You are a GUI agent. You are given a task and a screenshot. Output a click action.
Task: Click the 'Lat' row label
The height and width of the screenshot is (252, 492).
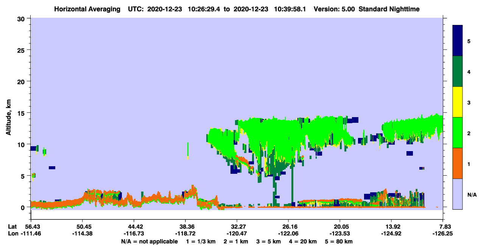point(12,227)
